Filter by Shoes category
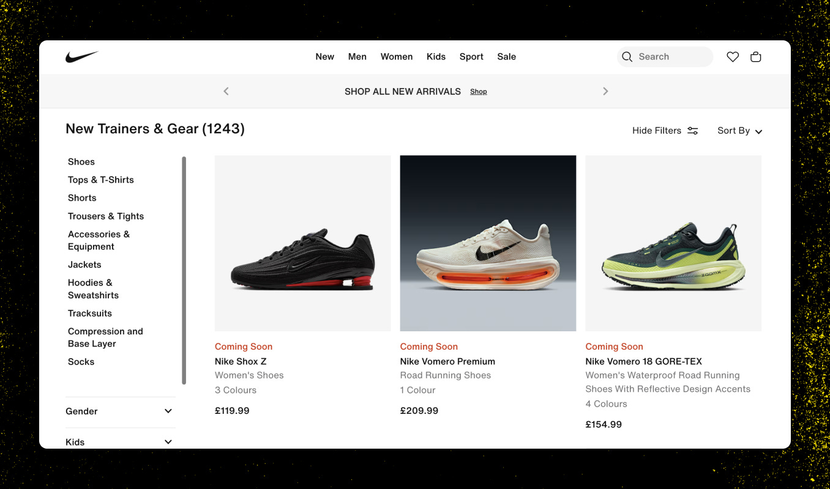 click(x=81, y=162)
